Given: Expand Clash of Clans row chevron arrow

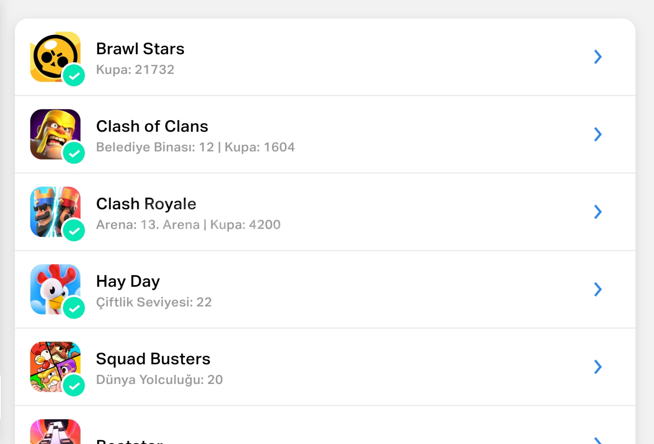Looking at the screenshot, I should click(x=598, y=134).
